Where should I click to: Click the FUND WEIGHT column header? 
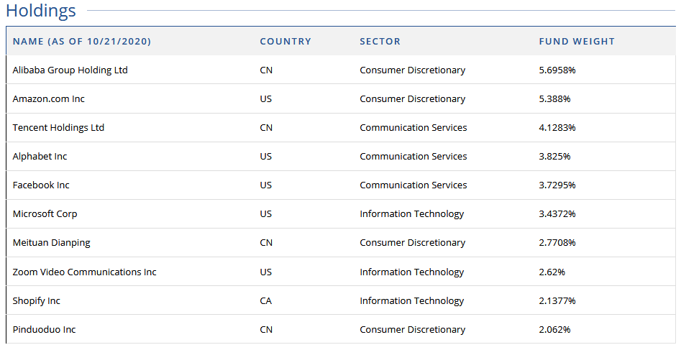[576, 41]
